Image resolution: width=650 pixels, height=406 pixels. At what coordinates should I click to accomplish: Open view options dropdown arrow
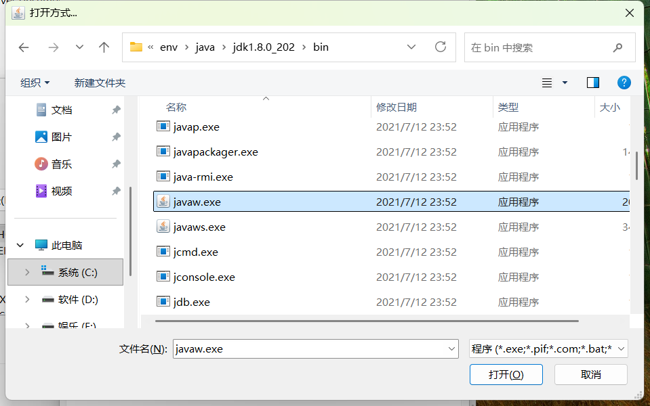(565, 83)
